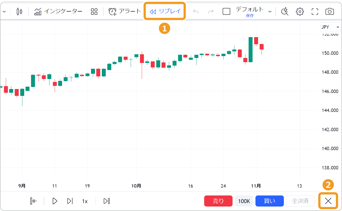Open the インジケーター indicators menu
The height and width of the screenshot is (211, 342).
(58, 11)
